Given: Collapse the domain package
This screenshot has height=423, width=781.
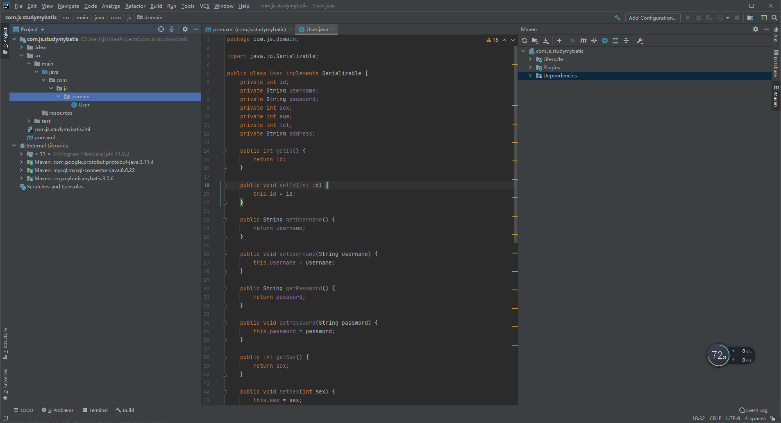Looking at the screenshot, I should [x=59, y=97].
